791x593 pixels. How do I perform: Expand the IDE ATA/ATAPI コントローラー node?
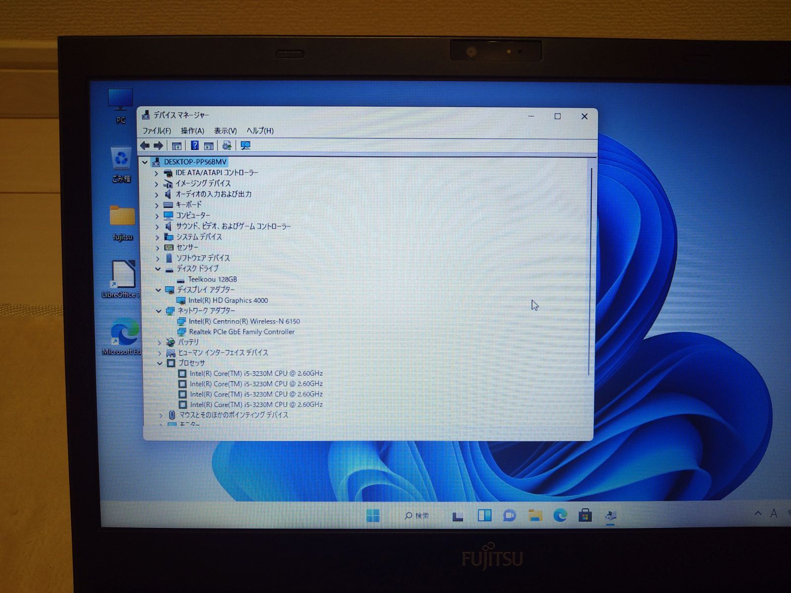click(x=157, y=173)
